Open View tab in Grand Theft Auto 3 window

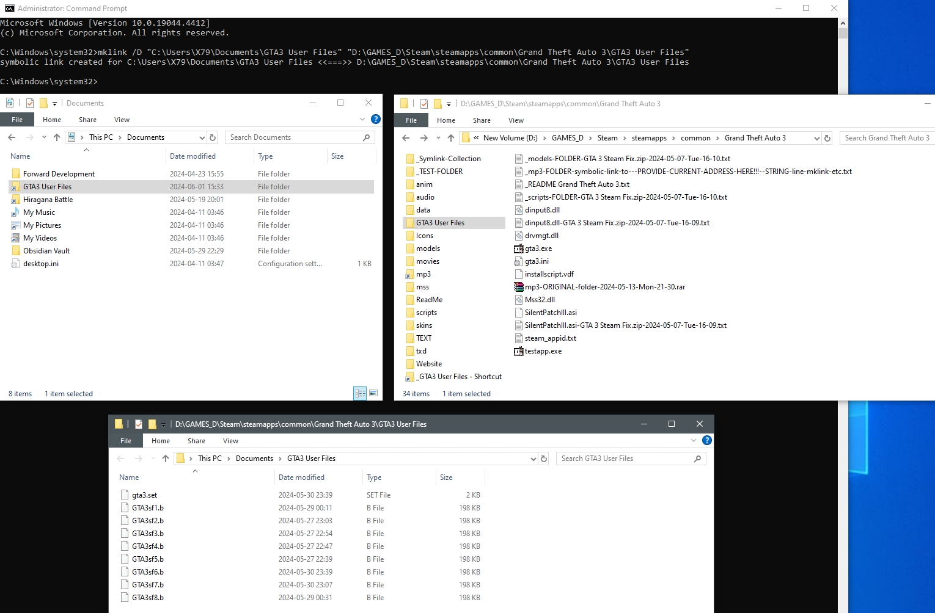tap(516, 120)
